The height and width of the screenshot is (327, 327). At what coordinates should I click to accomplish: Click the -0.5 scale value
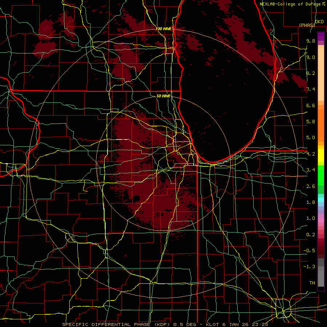click(309, 251)
